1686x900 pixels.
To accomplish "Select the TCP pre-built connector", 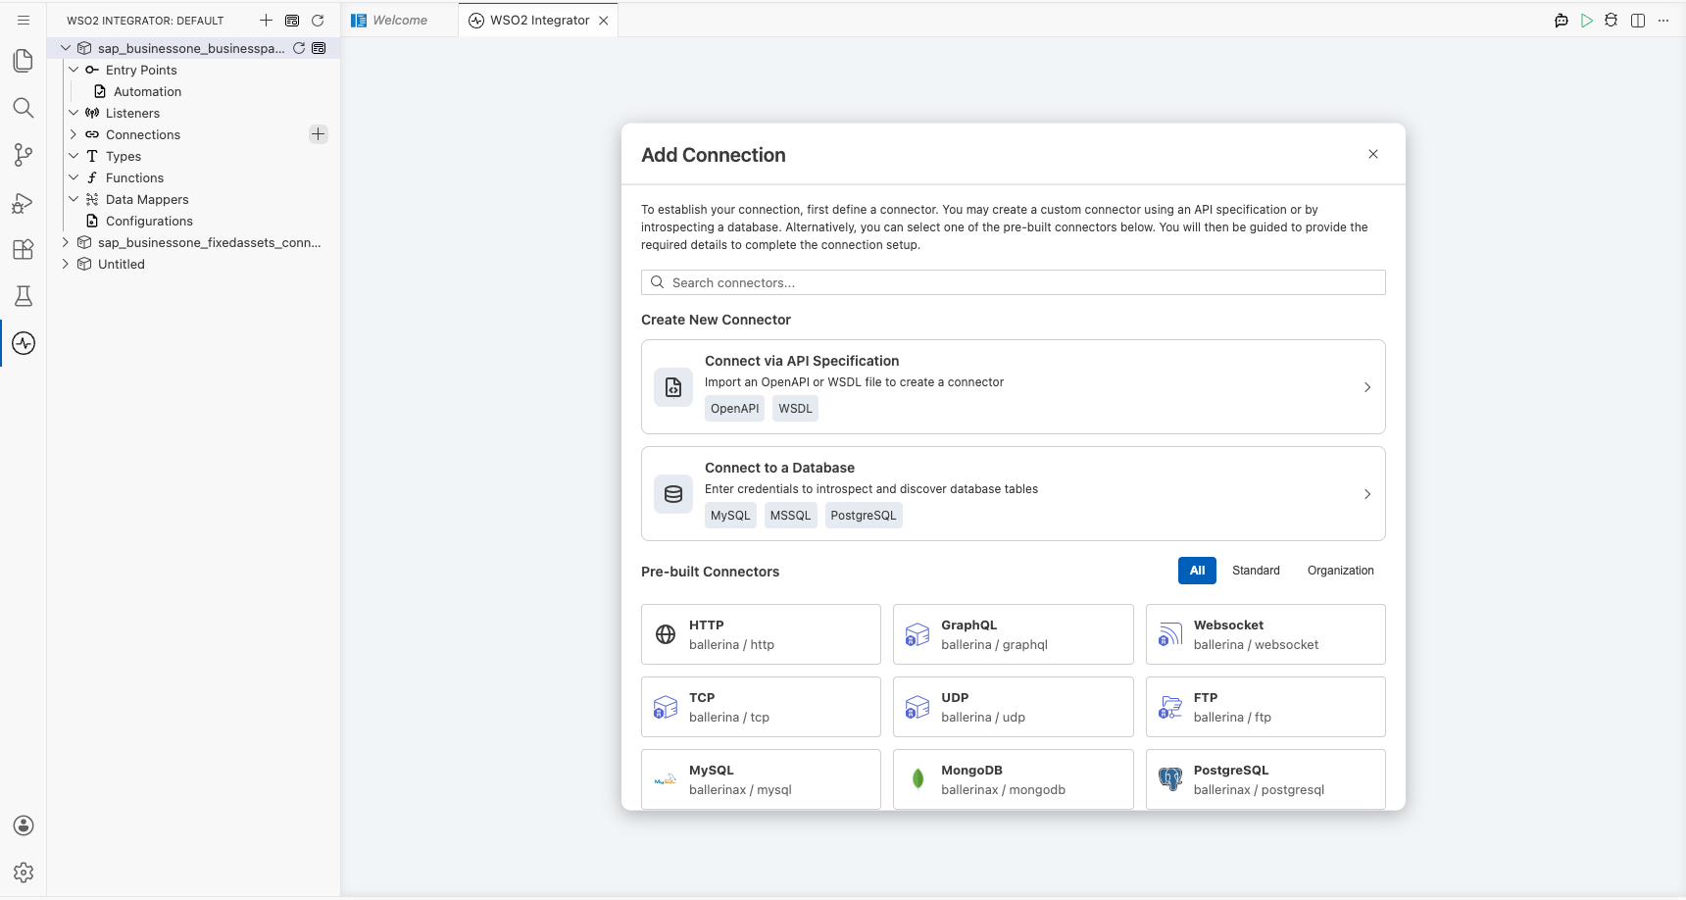I will (x=761, y=707).
